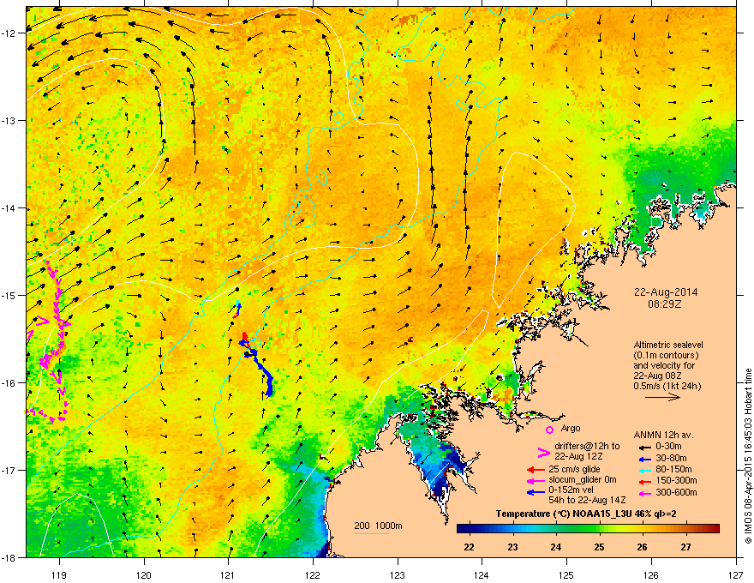
Task: Click the 'drifters@12h to' legend label
Action: click(x=587, y=446)
